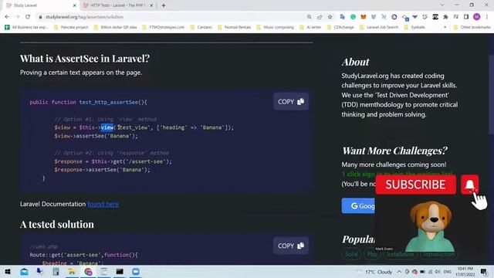Open Chrome's three-dot menu

pyautogui.click(x=487, y=17)
